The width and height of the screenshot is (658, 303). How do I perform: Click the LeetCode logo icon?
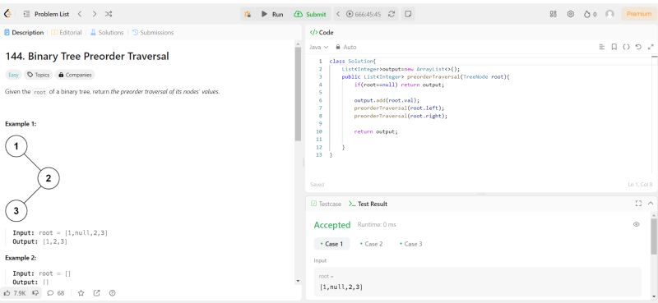coord(7,14)
